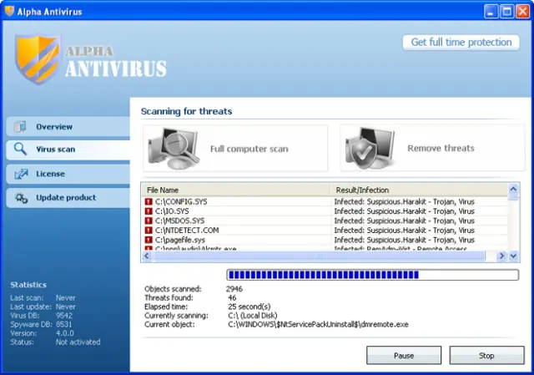The height and width of the screenshot is (375, 534).
Task: Click the red alert icon beside C:\pagefile.sys
Action: coord(149,240)
